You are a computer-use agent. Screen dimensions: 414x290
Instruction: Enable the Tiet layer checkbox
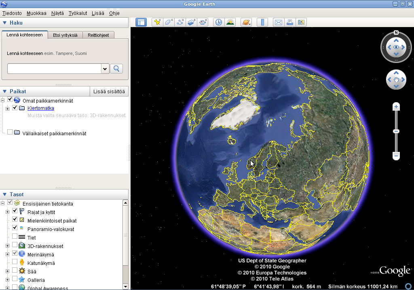pos(15,237)
